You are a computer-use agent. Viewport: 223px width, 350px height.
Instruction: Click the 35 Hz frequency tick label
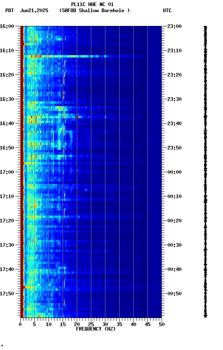[119, 324]
